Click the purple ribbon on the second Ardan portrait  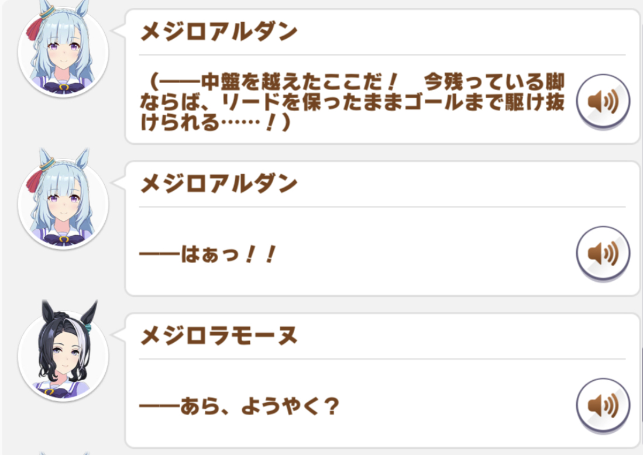pyautogui.click(x=63, y=239)
